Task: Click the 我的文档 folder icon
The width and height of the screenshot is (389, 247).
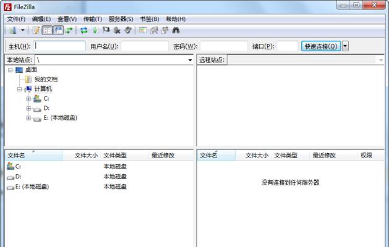Action: [28, 79]
